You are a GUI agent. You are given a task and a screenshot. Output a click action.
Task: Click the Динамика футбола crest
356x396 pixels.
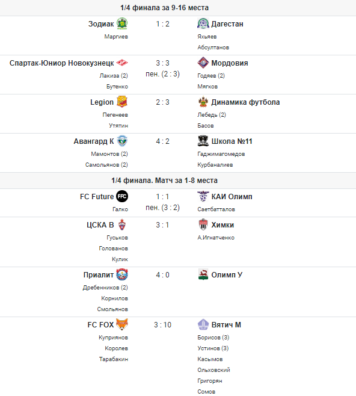click(x=203, y=102)
